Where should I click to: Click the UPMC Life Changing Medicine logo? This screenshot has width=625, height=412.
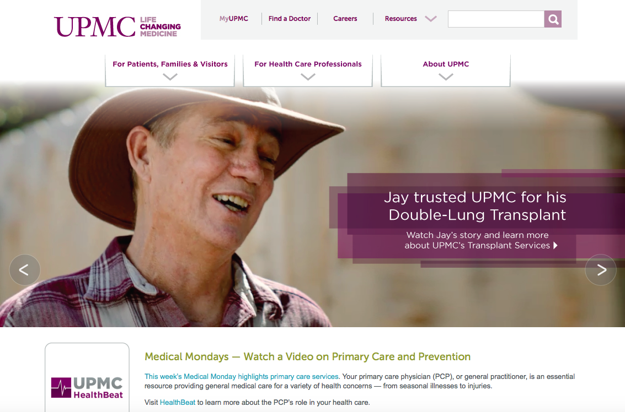(x=117, y=26)
